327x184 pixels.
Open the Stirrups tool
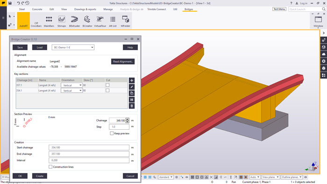coord(62,22)
